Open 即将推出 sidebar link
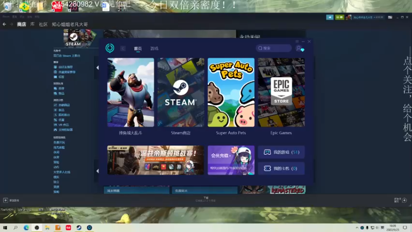Screen dimensions: 412x232 [64, 115]
